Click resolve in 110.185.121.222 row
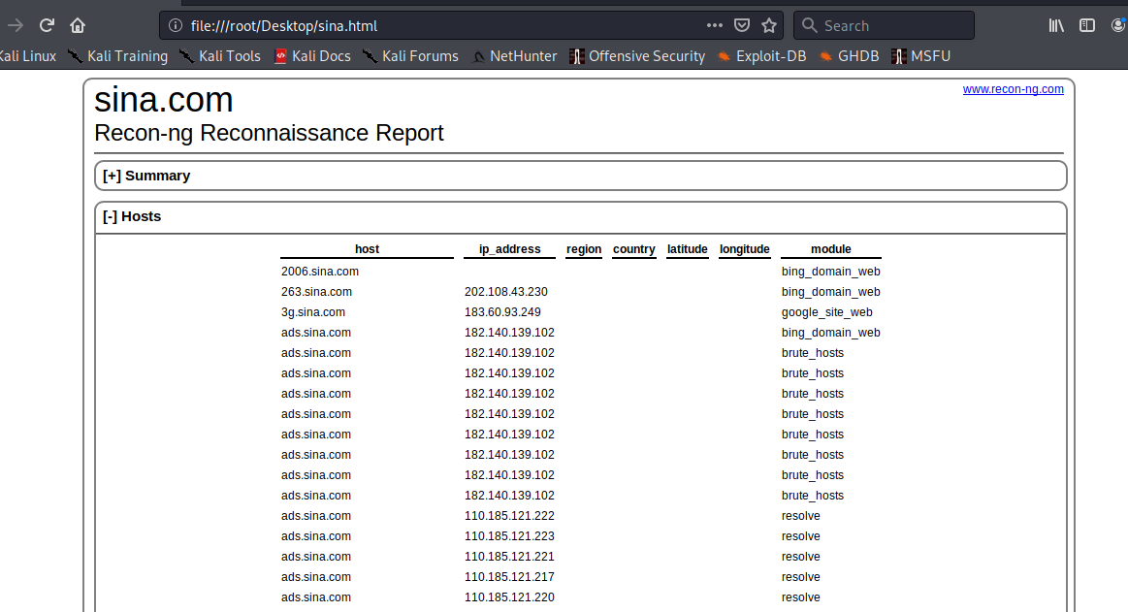Image resolution: width=1128 pixels, height=612 pixels. tap(801, 516)
